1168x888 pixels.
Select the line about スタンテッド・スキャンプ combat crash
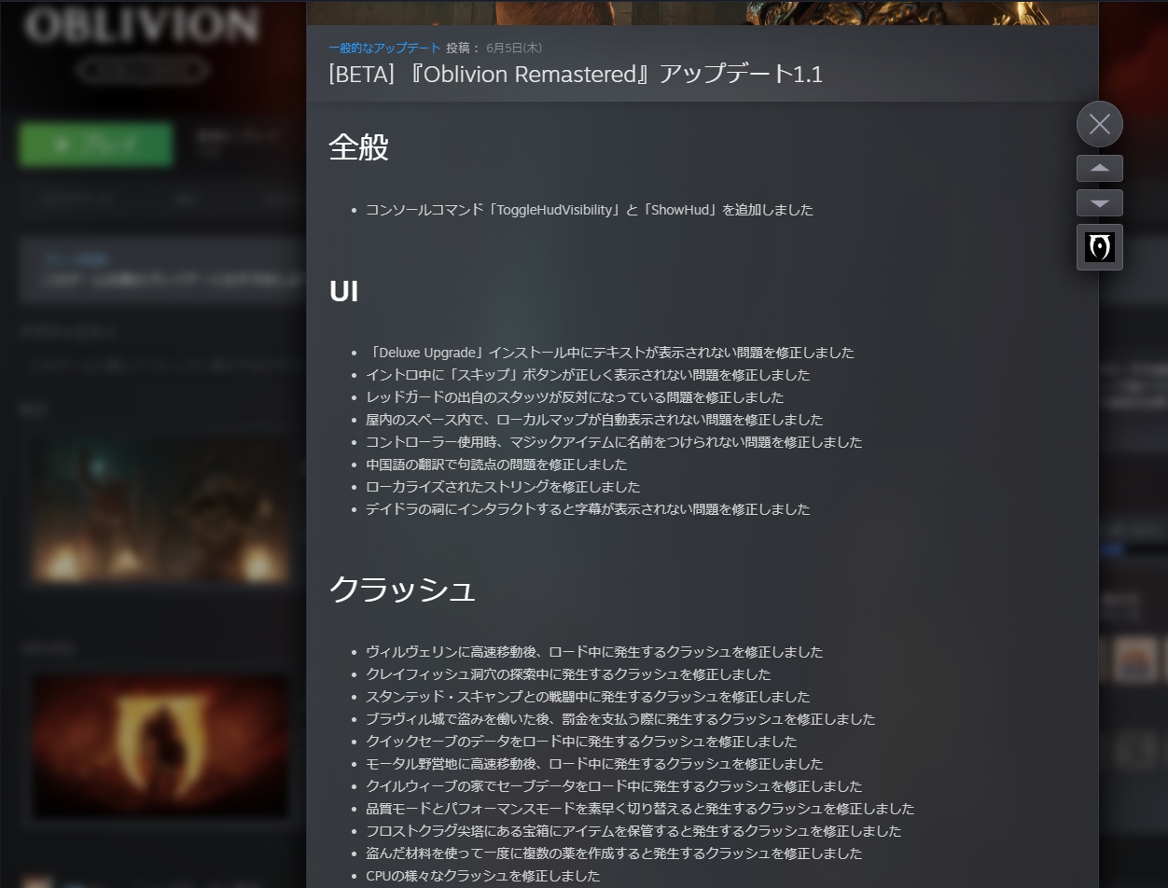(588, 697)
